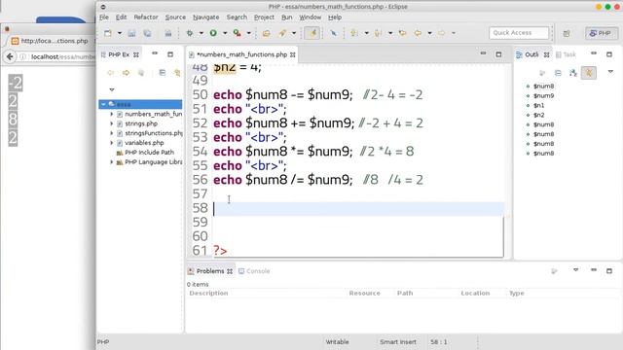The width and height of the screenshot is (623, 350).
Task: Click the Previous Annotation icon
Action: [x=378, y=33]
